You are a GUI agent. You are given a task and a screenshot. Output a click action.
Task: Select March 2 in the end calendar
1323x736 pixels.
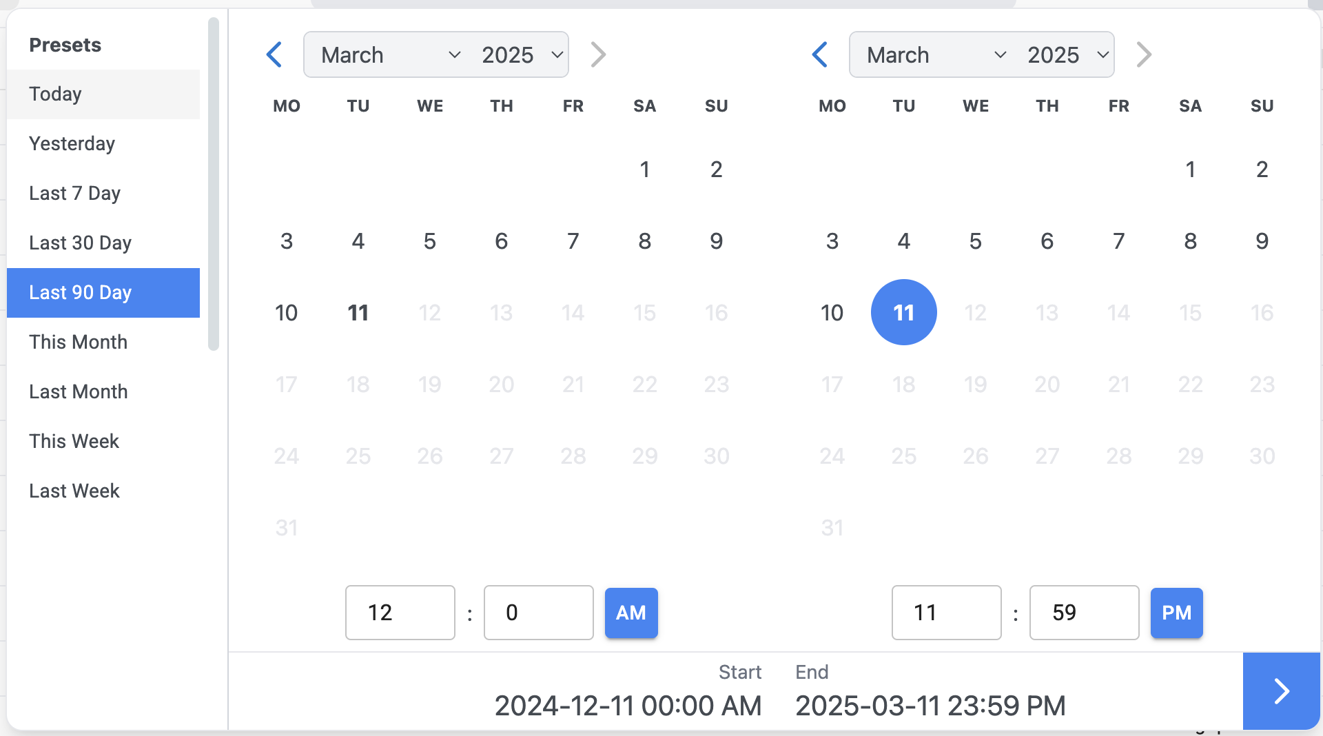[1262, 170]
